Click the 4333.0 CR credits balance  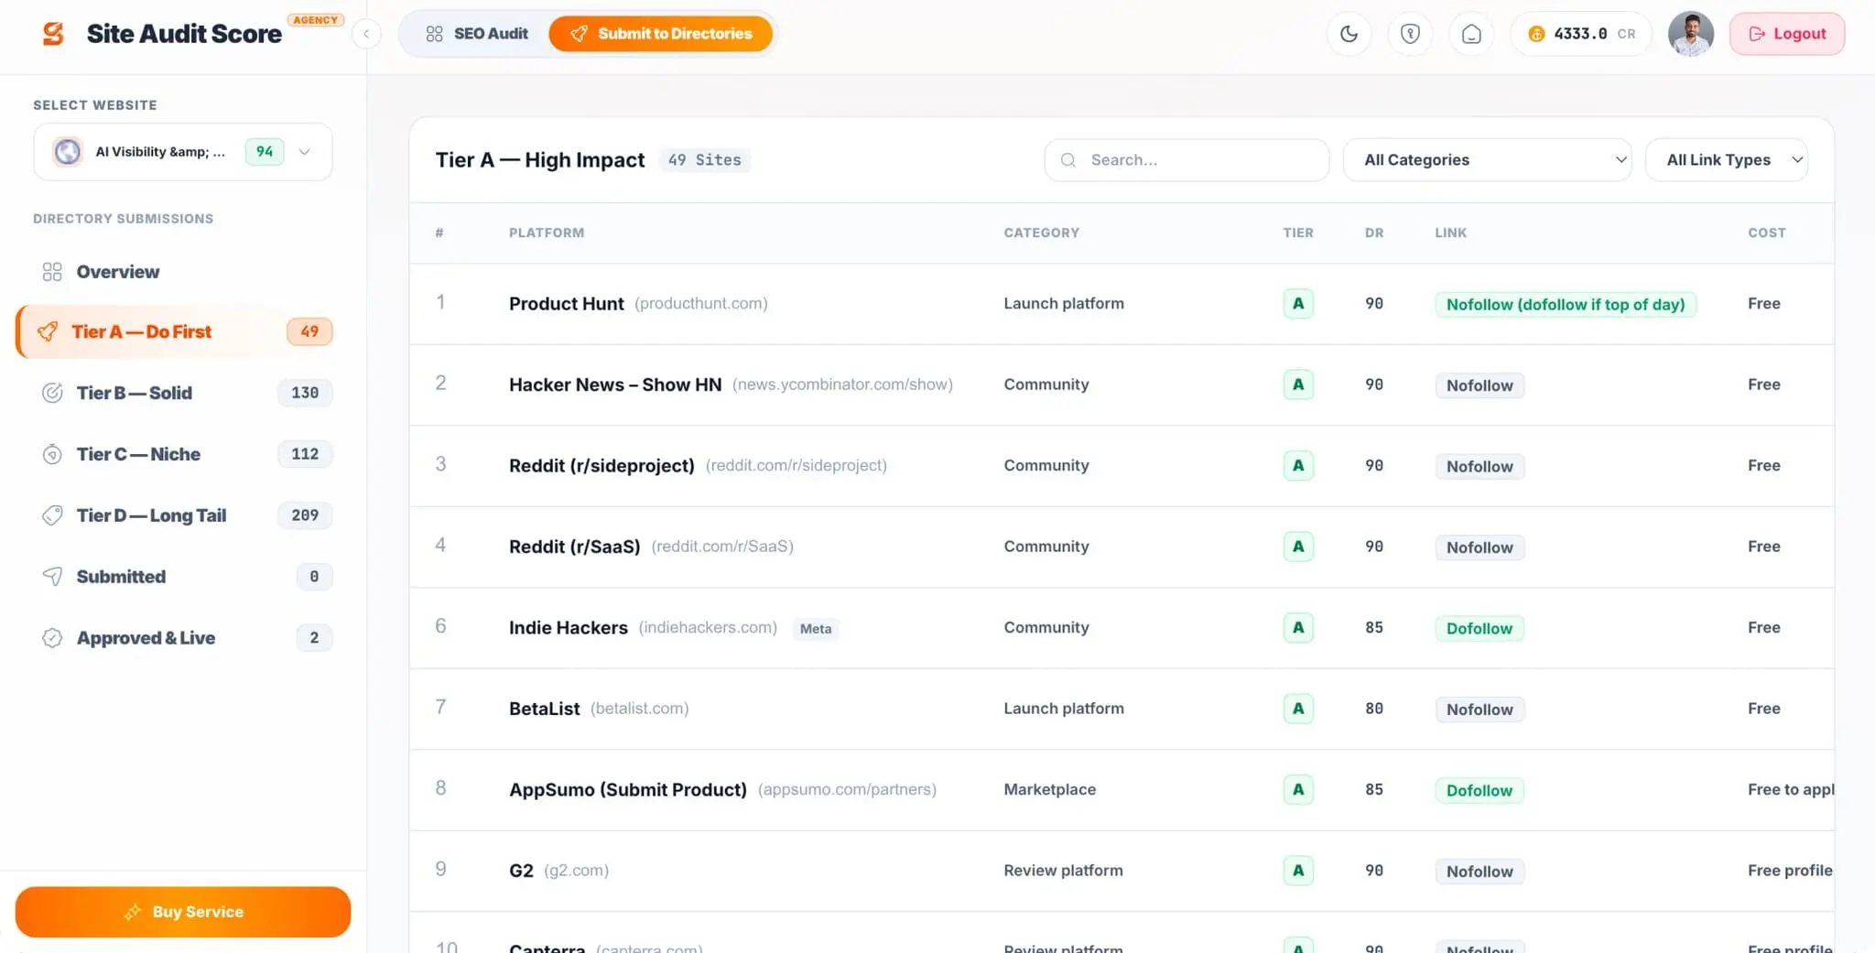tap(1582, 34)
